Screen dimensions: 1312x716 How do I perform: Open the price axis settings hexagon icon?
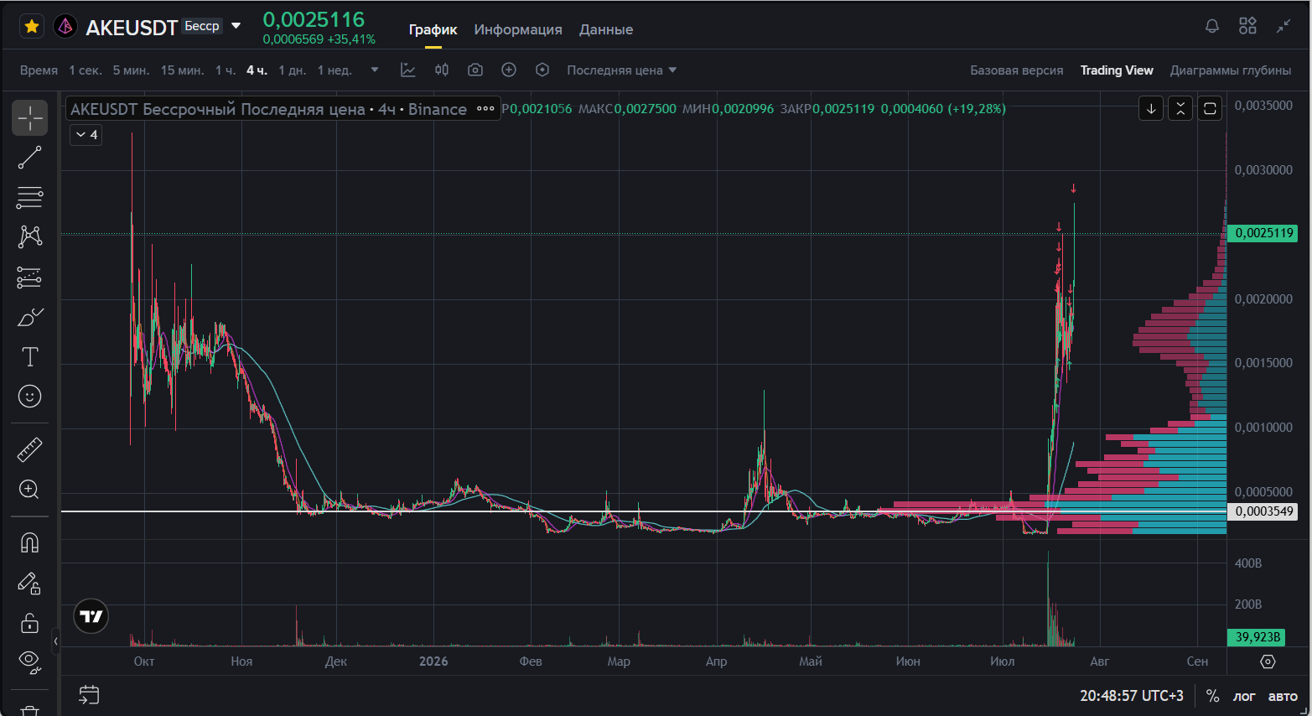coord(1268,662)
